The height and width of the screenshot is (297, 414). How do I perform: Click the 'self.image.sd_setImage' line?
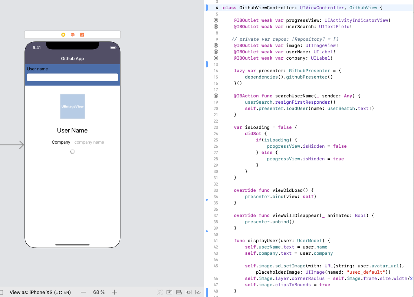[325, 266]
